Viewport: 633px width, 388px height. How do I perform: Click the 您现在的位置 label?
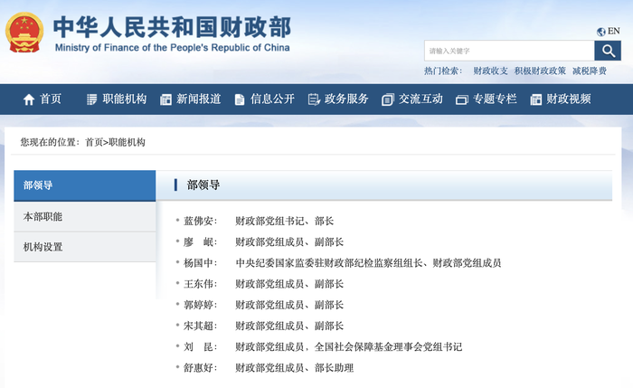pyautogui.click(x=49, y=142)
